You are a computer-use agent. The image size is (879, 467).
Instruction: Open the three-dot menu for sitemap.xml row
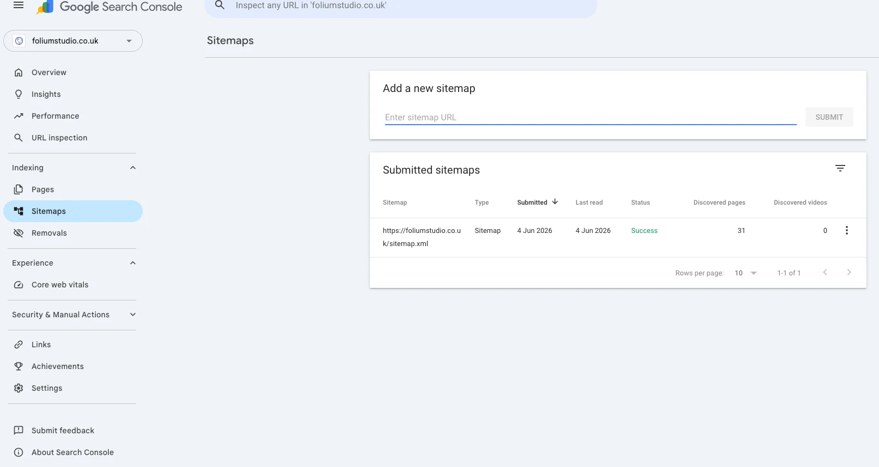coord(846,230)
